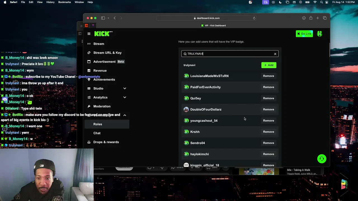The image size is (358, 201).
Task: Click the haylokimchi username
Action: [199, 154]
